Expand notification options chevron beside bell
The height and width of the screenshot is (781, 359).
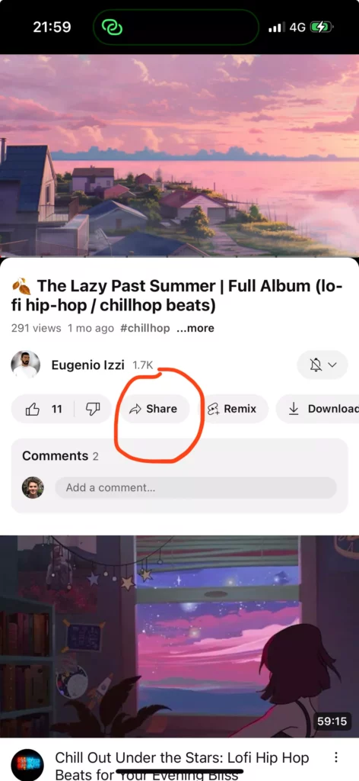332,365
